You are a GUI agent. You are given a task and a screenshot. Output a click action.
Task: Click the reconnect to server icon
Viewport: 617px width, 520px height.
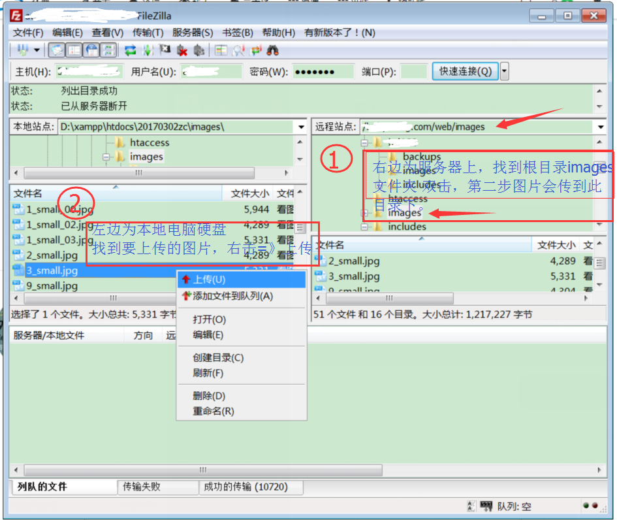pyautogui.click(x=199, y=50)
